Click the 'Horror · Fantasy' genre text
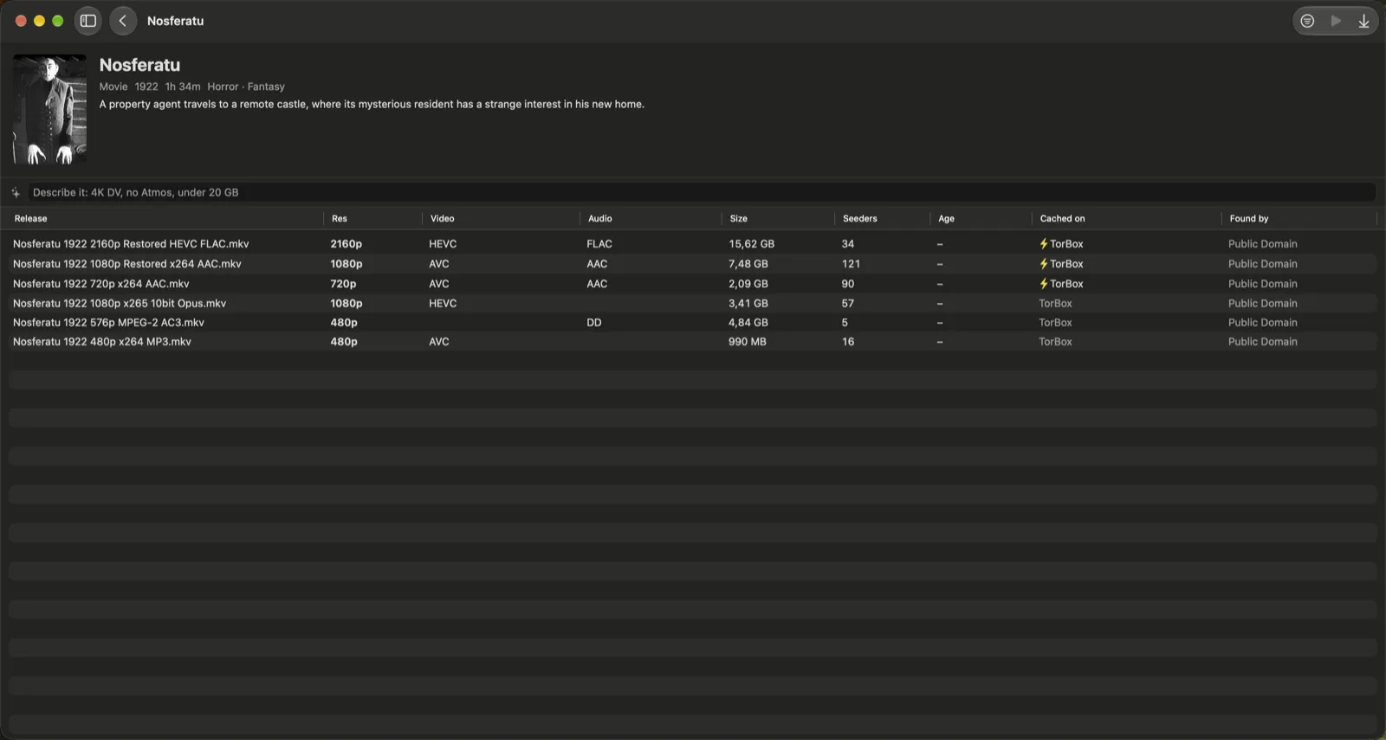The width and height of the screenshot is (1386, 740). click(245, 87)
